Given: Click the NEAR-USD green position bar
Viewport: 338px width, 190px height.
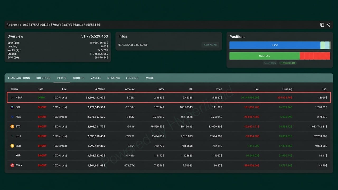Looking at the screenshot, I should pyautogui.click(x=265, y=56).
